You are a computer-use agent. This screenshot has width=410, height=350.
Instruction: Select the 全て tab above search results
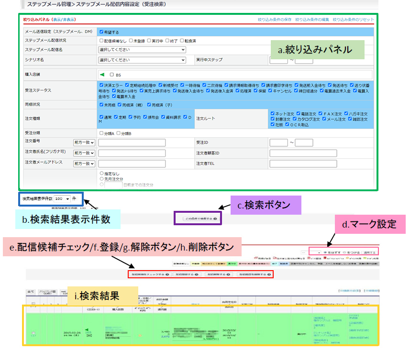(x=30, y=290)
